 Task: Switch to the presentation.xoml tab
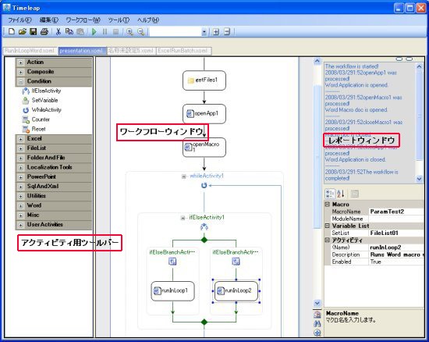click(81, 51)
